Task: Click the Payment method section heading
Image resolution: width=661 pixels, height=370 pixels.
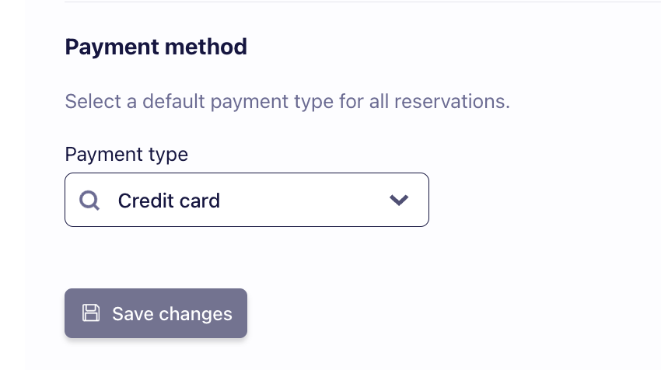Action: tap(156, 47)
